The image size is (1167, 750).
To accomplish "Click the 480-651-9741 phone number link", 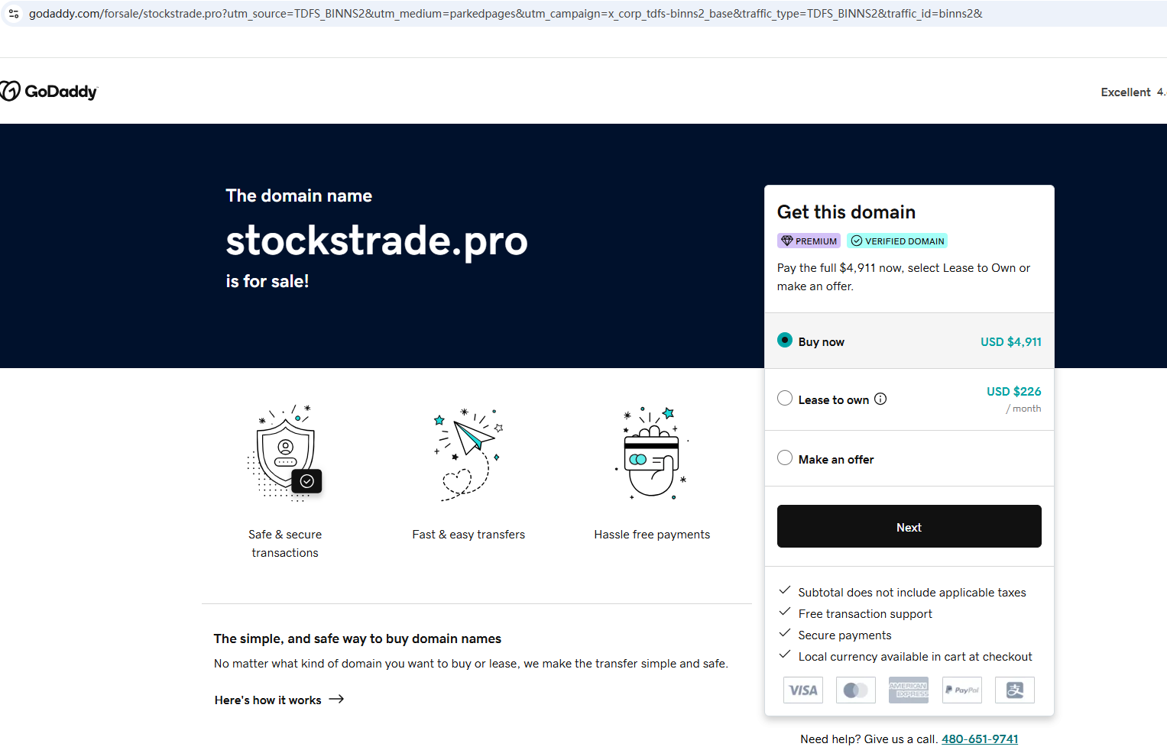I will point(980,739).
